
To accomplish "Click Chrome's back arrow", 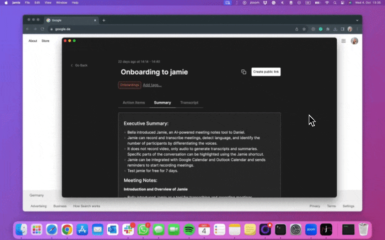I will tap(28, 29).
